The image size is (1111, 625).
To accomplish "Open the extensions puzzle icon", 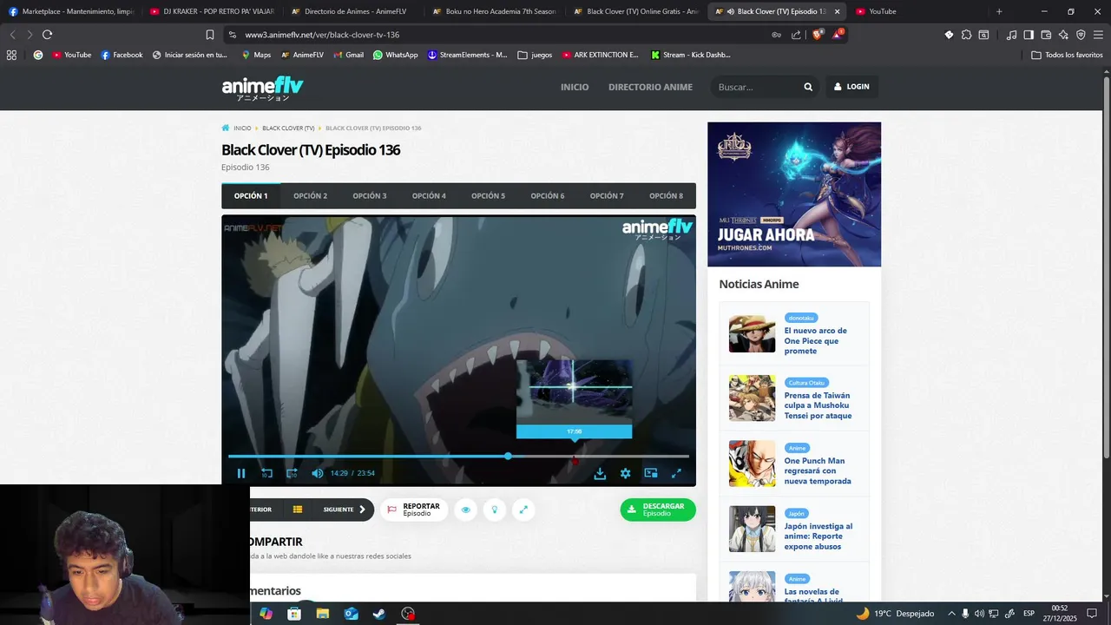I will pyautogui.click(x=966, y=35).
